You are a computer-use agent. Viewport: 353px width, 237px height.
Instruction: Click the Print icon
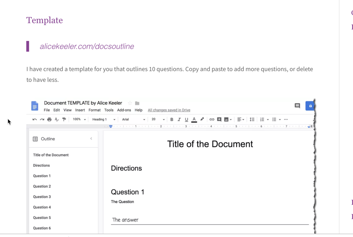coord(49,119)
